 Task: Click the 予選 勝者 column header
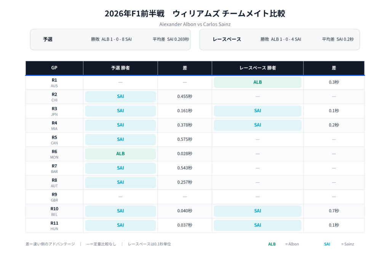[120, 68]
